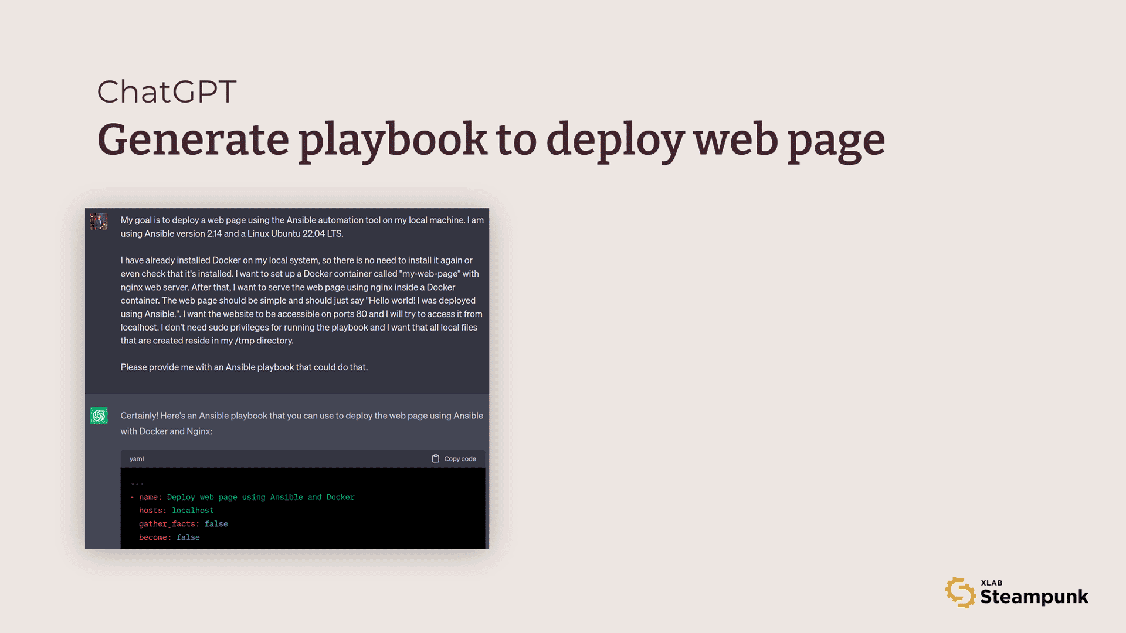Click the XLAB text above Steampunk

point(991,583)
